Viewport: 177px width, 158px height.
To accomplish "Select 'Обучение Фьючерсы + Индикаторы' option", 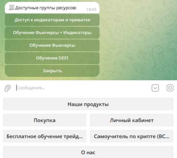I will [52, 33].
